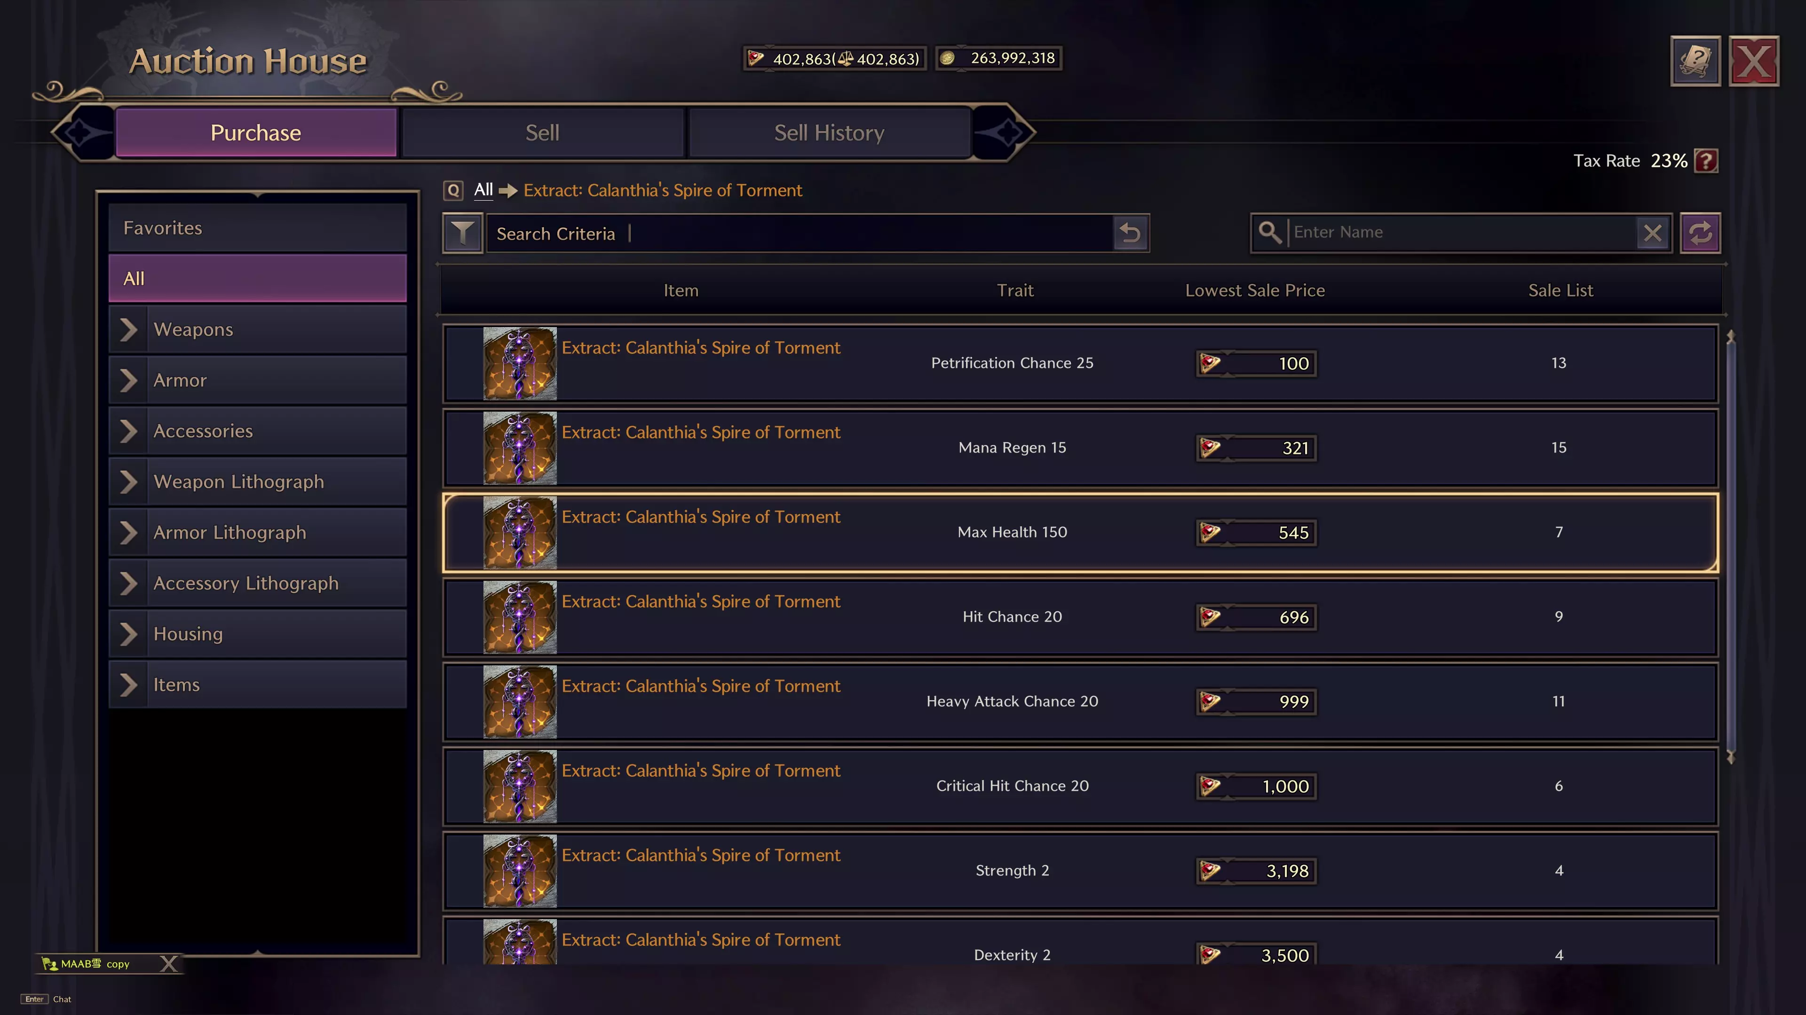Click the All breadcrumb link
Image resolution: width=1806 pixels, height=1015 pixels.
pos(483,190)
